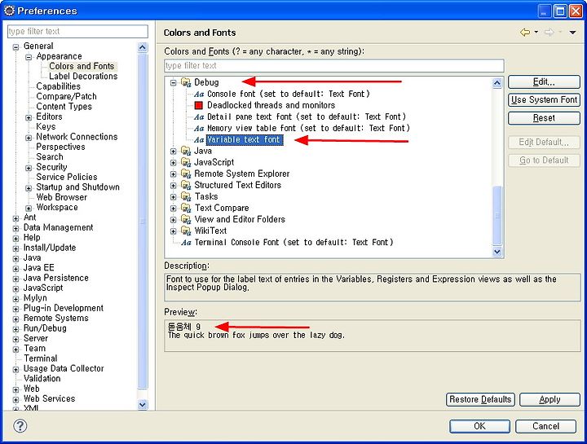
Task: Click the Terminal Console Font Aa icon
Action: pyautogui.click(x=186, y=243)
